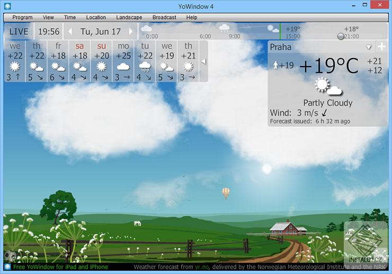Toggle the LIVE mode button
Image resolution: width=392 pixels, height=274 pixels.
coord(19,31)
